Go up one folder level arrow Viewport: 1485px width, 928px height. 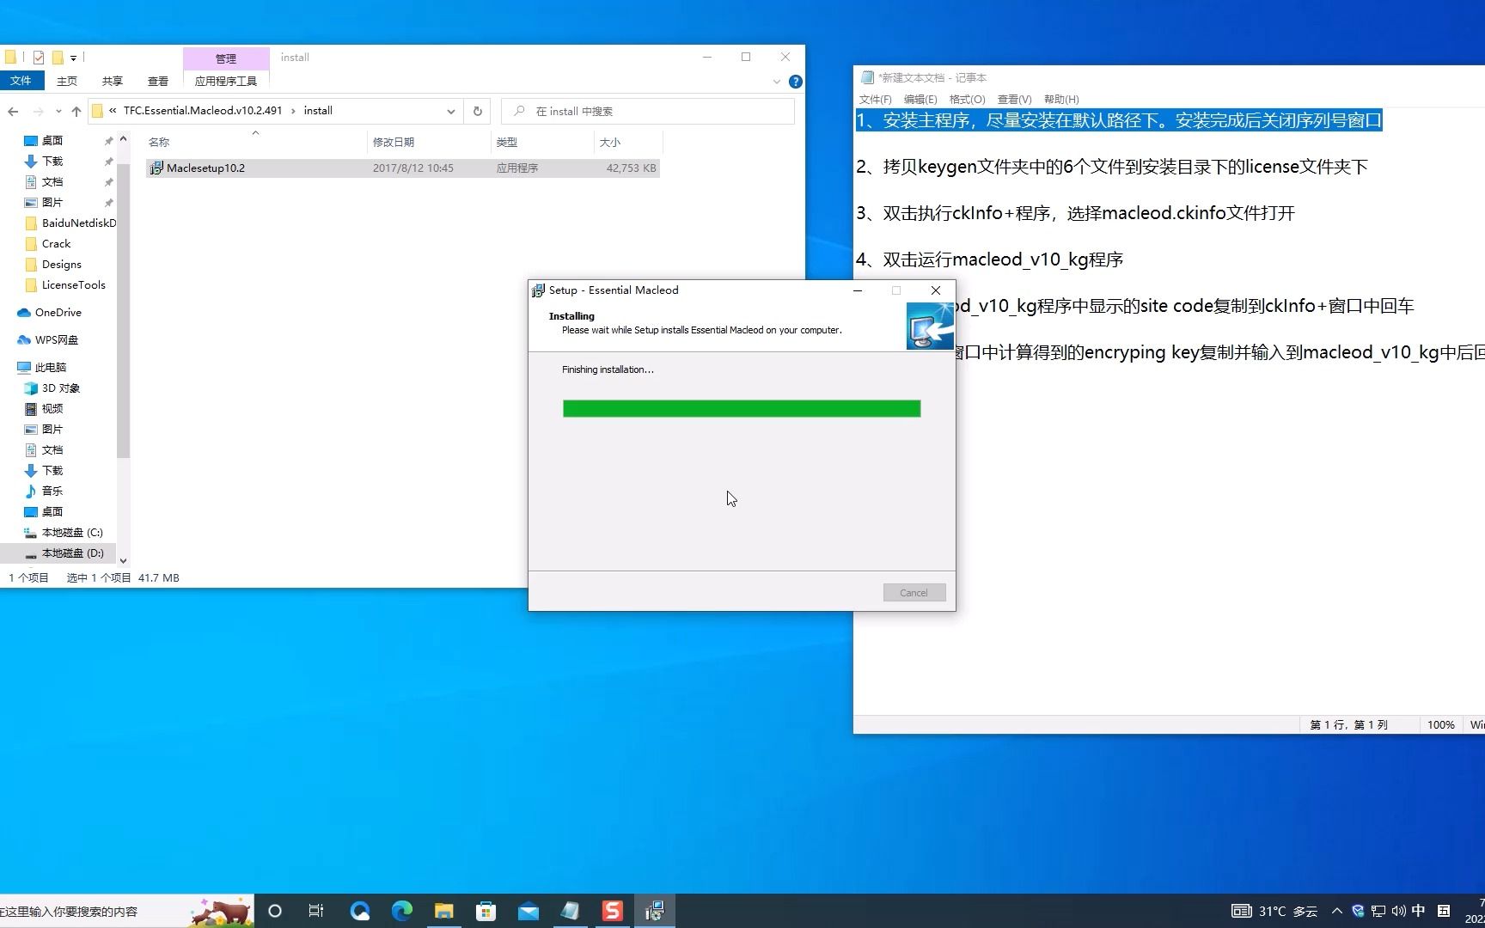(76, 111)
